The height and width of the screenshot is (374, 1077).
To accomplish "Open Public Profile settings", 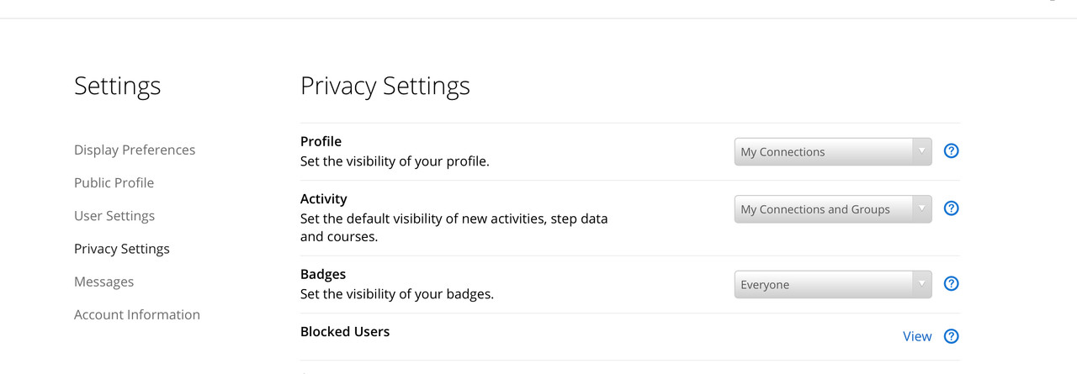I will coord(114,182).
